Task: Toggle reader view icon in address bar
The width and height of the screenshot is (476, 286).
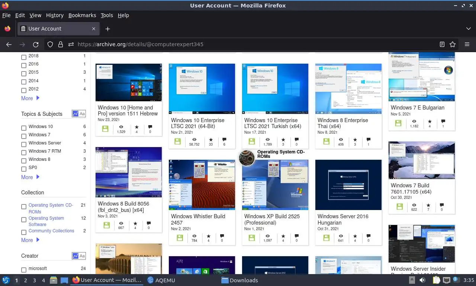Action: [442, 44]
